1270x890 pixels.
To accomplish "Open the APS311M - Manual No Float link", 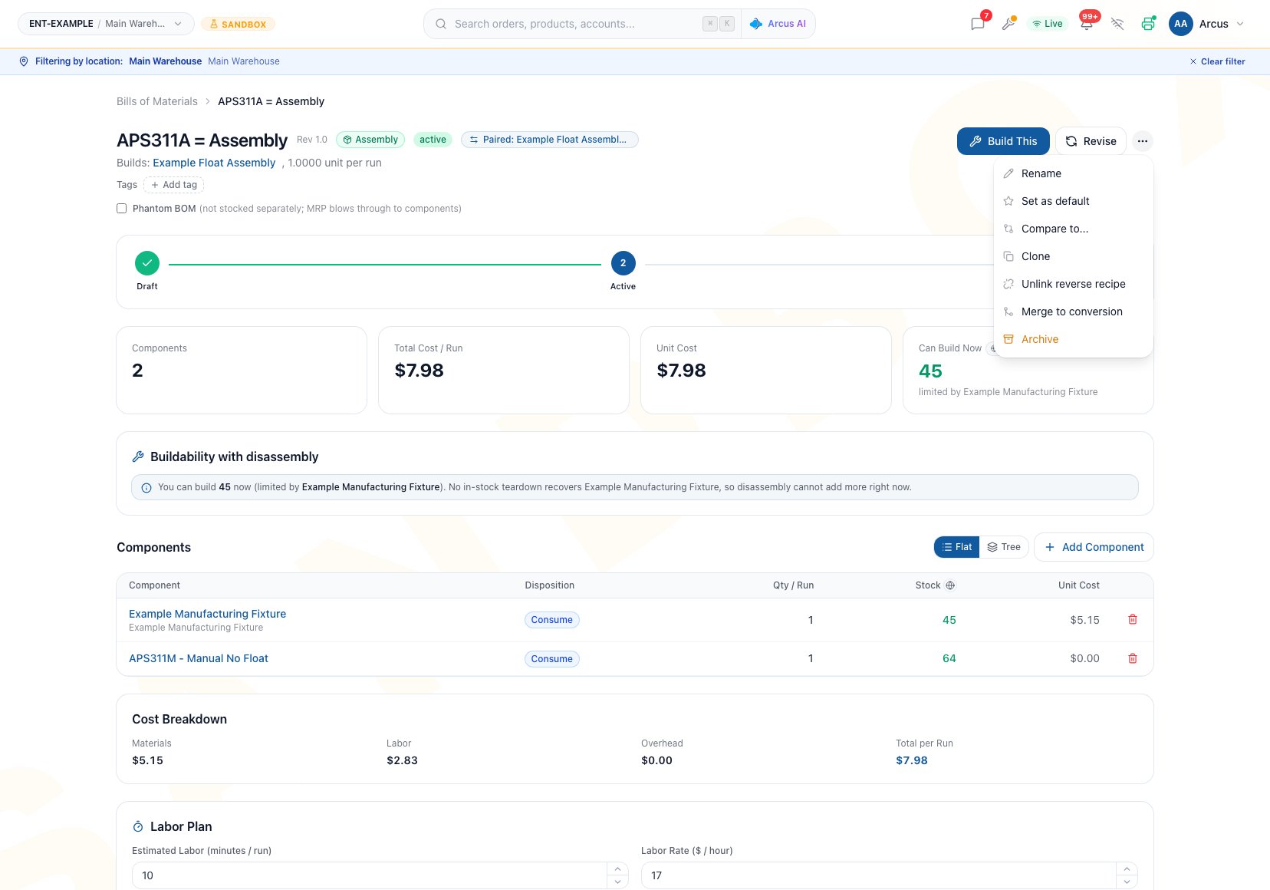I will tap(199, 658).
